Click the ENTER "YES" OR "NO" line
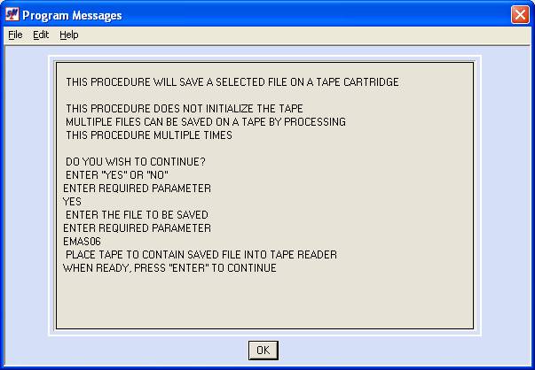This screenshot has height=370, width=535. [x=117, y=175]
